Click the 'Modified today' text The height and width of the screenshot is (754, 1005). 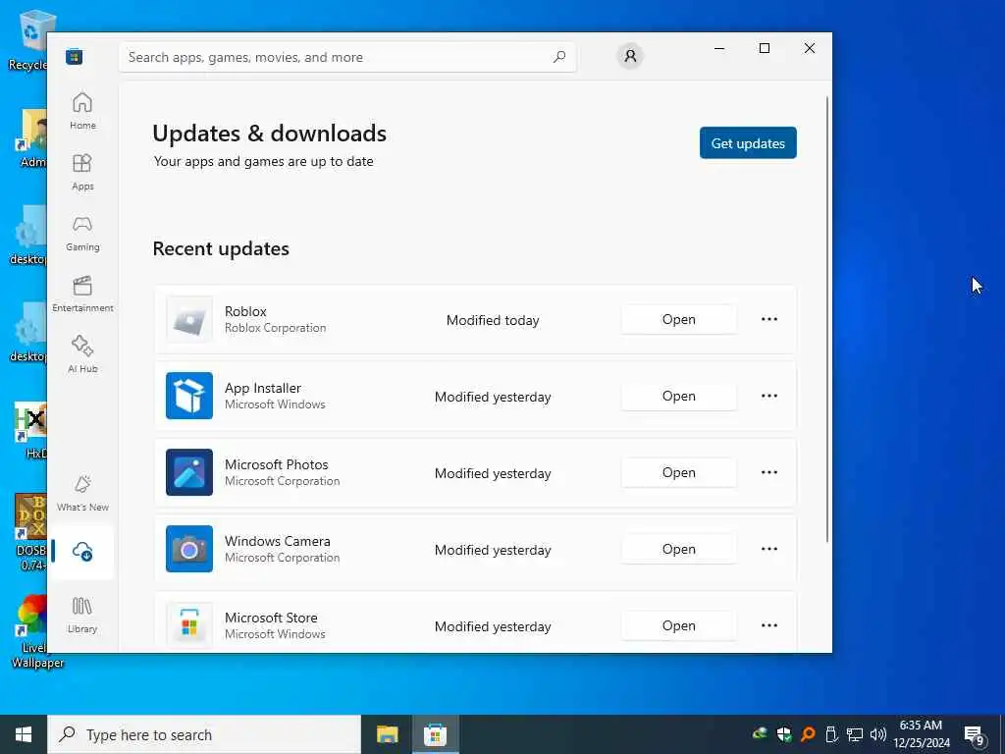(493, 320)
